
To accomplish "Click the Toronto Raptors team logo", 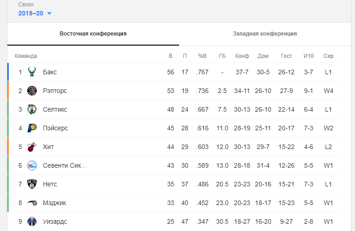I will [32, 91].
